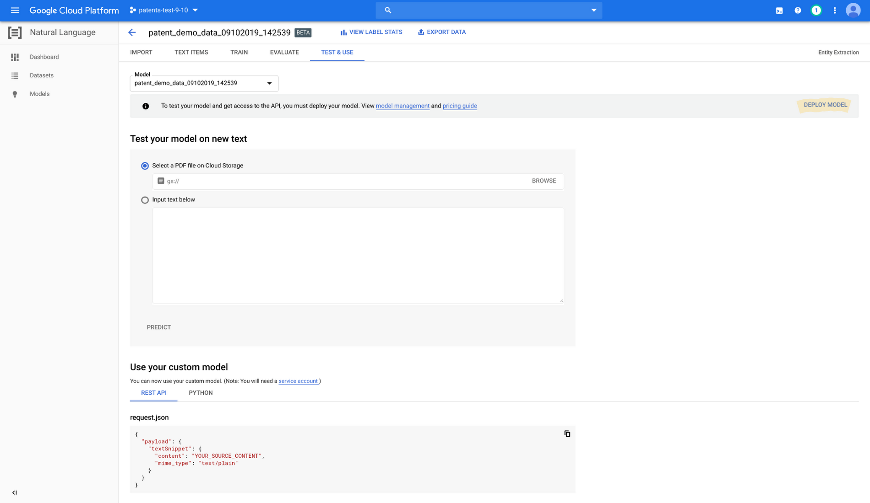
Task: Click VIEW LABEL STATS button
Action: pos(371,32)
